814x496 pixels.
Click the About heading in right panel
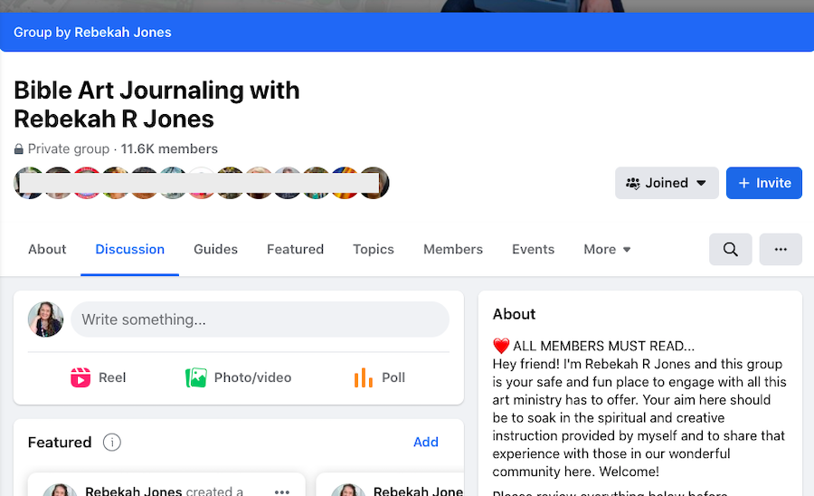click(514, 314)
